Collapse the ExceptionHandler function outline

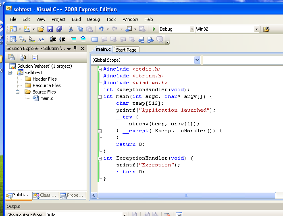[x=100, y=158]
